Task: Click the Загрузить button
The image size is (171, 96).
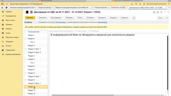Action: click(113, 18)
